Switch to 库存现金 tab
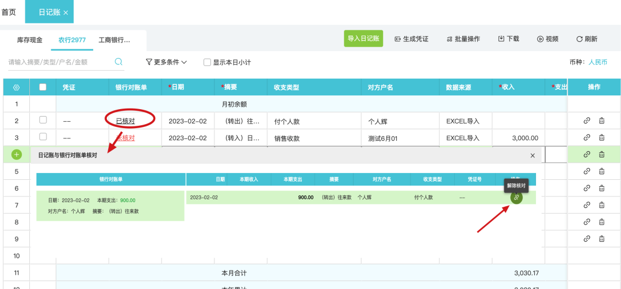This screenshot has width=621, height=289. coord(30,40)
